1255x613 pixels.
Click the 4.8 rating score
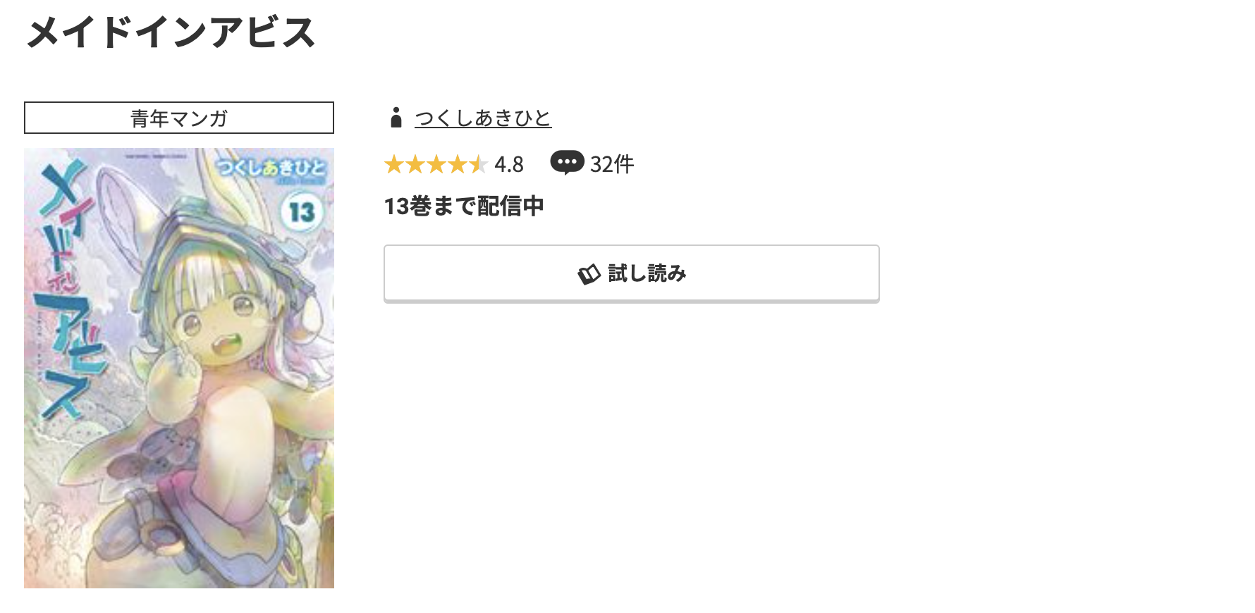pos(509,165)
